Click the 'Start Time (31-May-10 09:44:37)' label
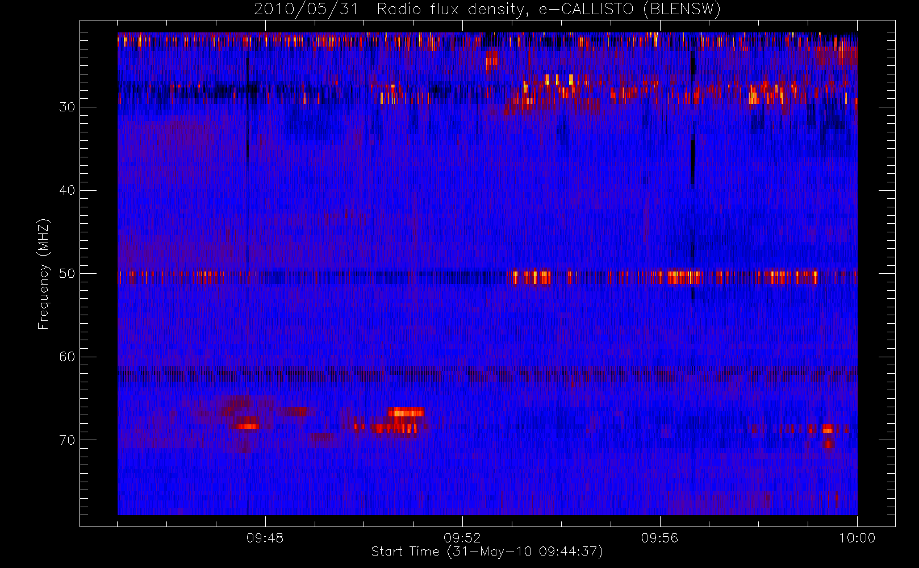919x568 pixels. pos(487,552)
